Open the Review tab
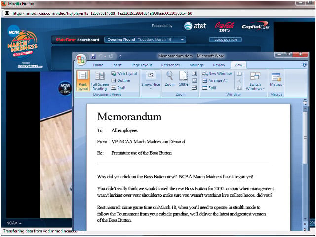This screenshot has height=237, width=316. click(219, 65)
